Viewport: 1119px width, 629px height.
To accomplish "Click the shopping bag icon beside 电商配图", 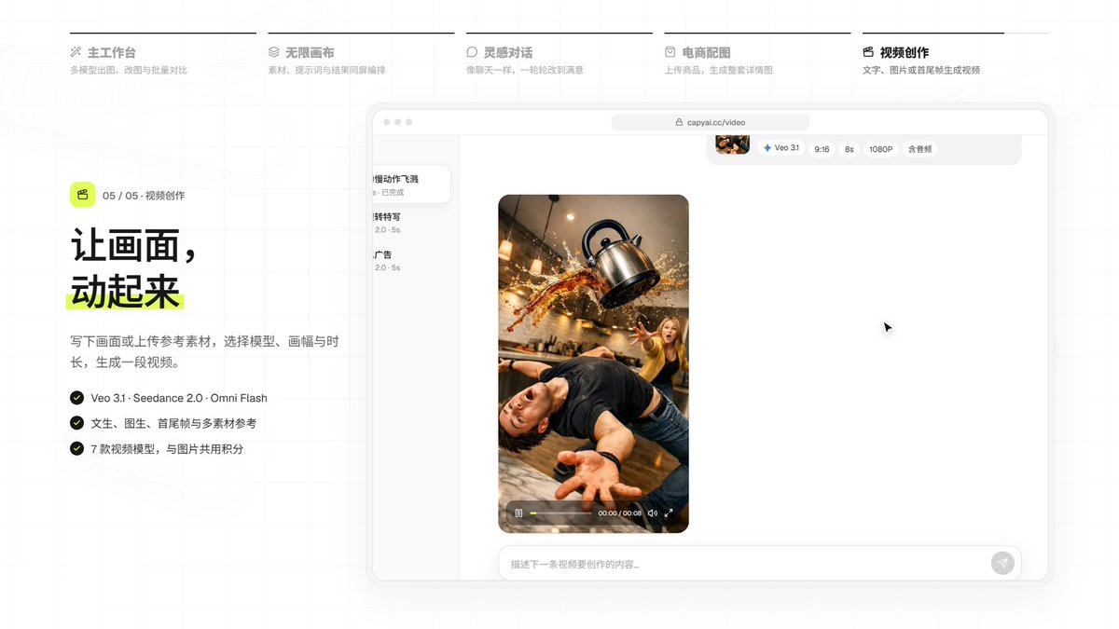I will [670, 52].
